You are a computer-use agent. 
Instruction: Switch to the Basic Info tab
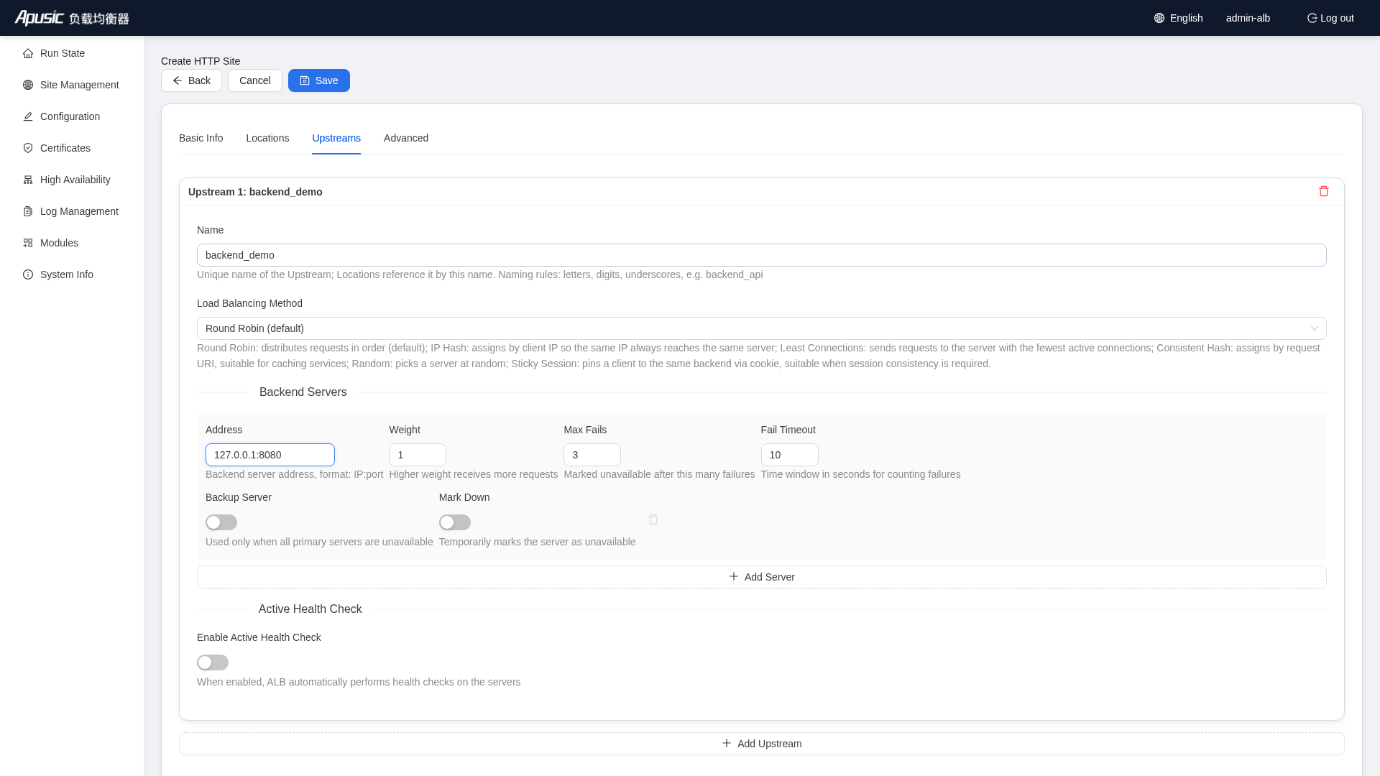pos(201,138)
